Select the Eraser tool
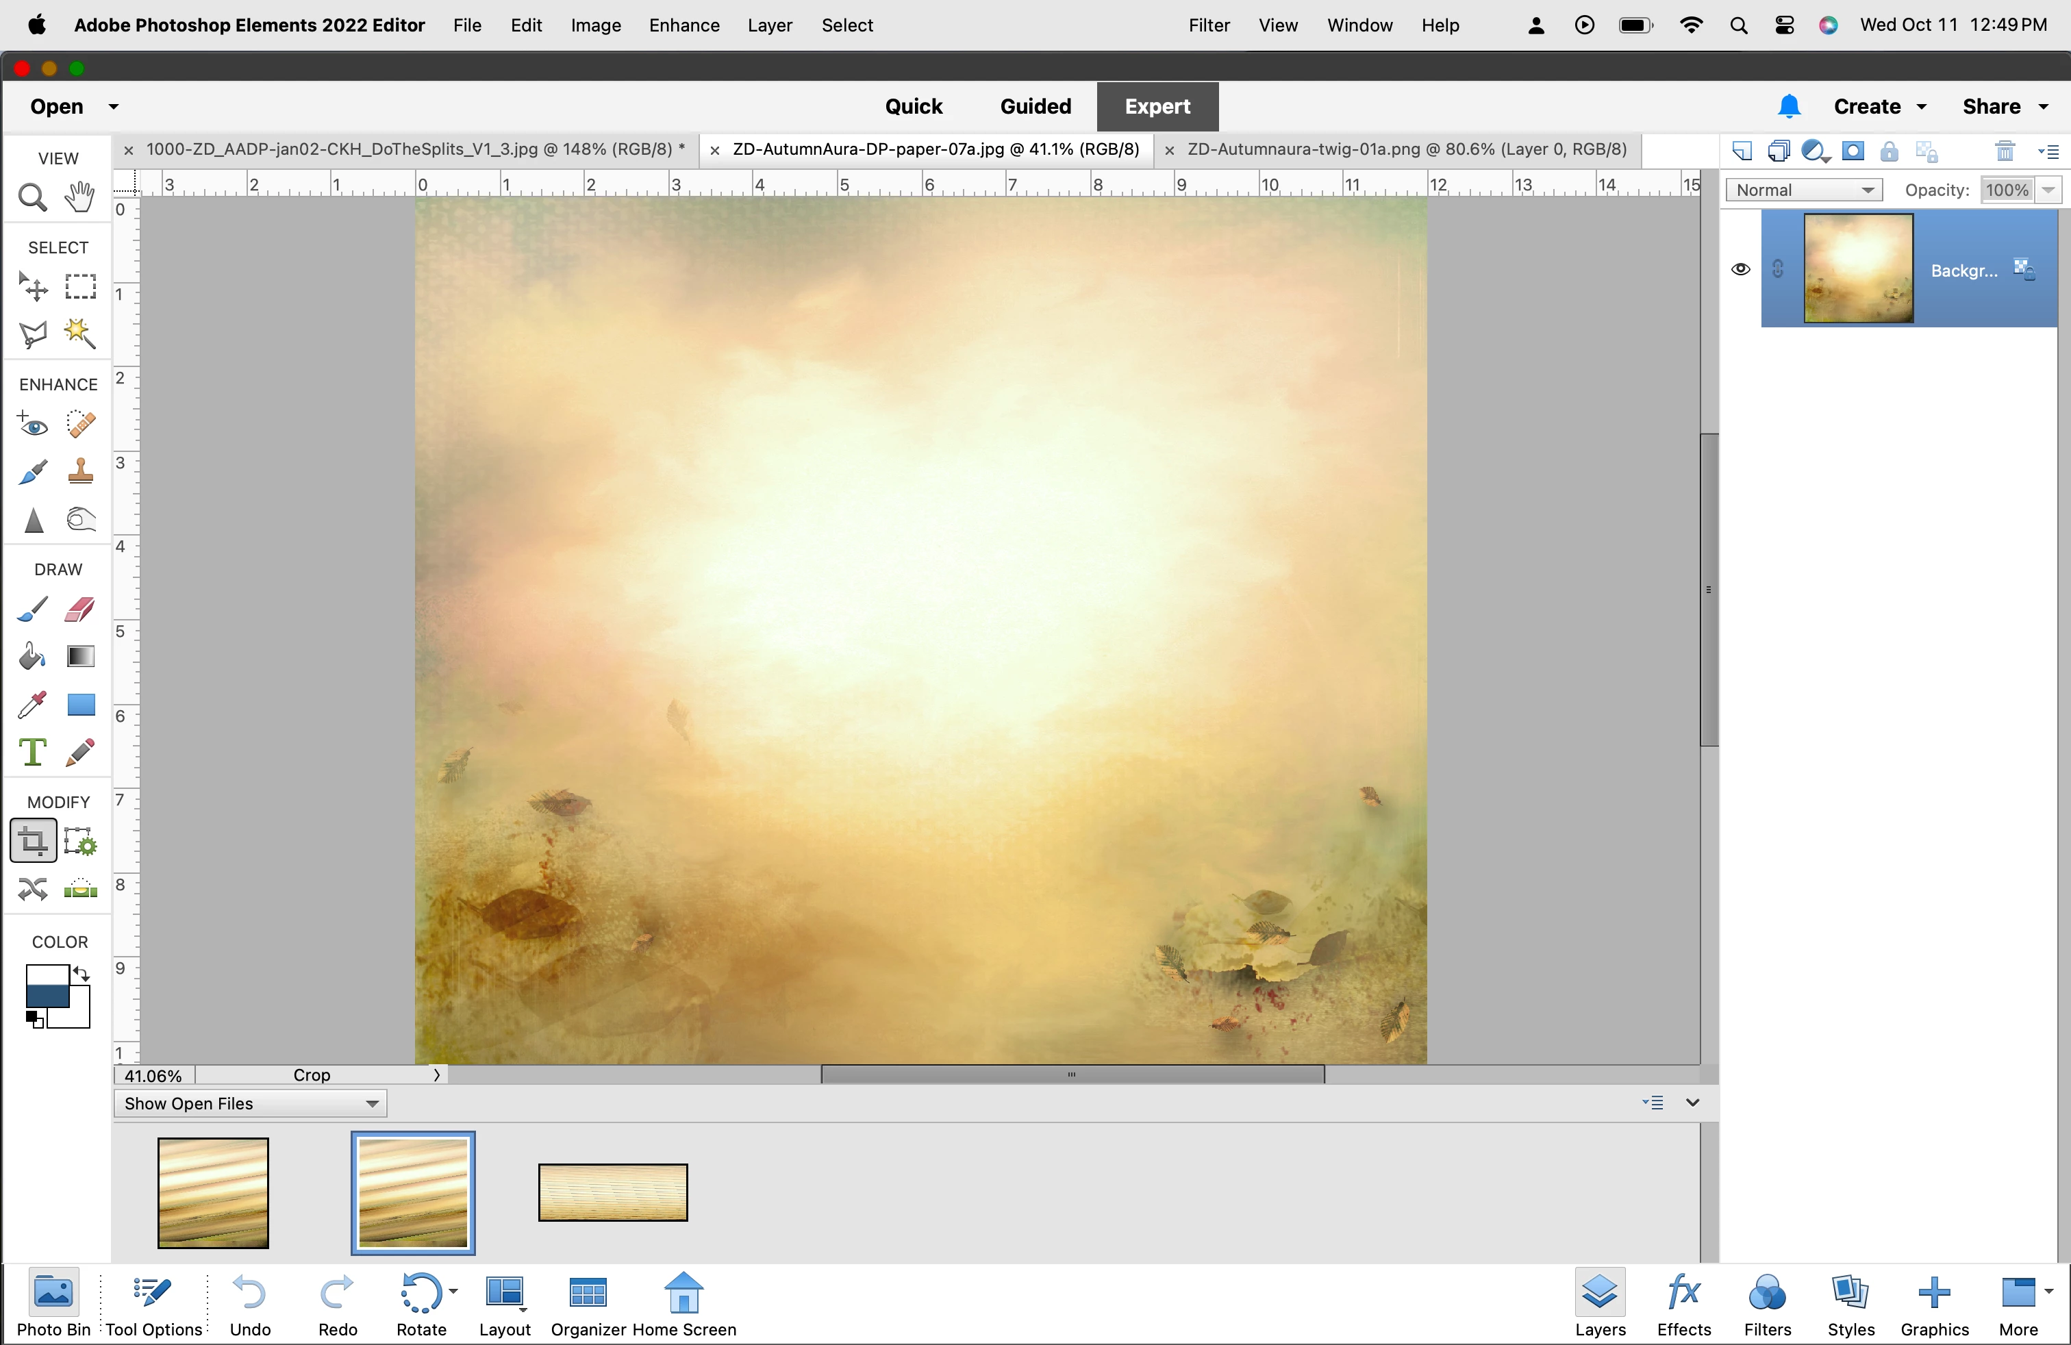 click(x=80, y=609)
